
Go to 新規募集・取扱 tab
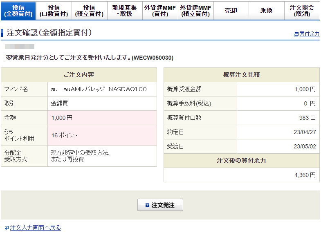[125, 11]
